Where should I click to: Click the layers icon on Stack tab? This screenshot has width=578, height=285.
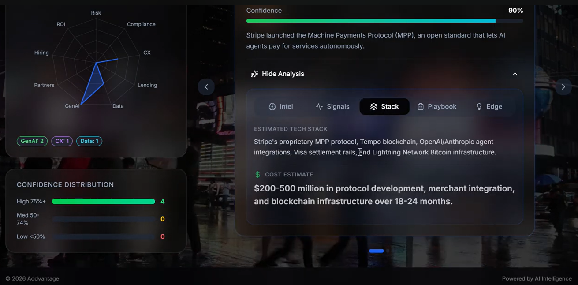click(373, 107)
